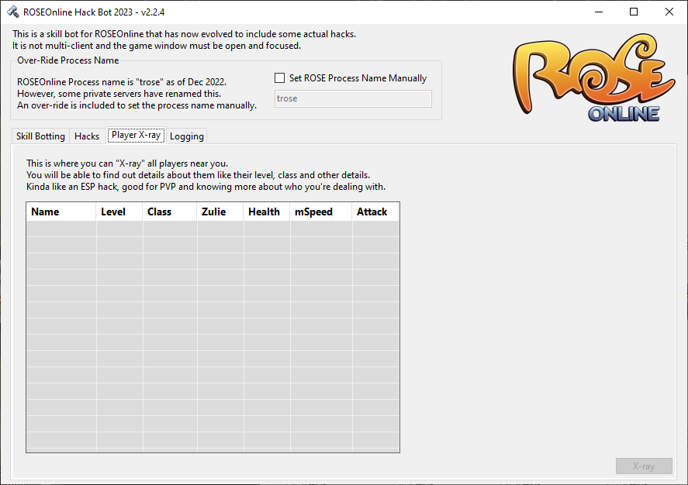Maximize the Hack Bot window

[634, 12]
